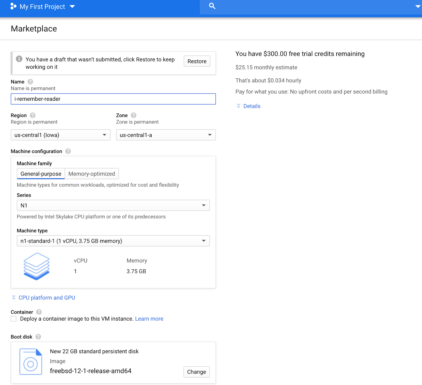Click the boot disk image icon

pyautogui.click(x=31, y=362)
